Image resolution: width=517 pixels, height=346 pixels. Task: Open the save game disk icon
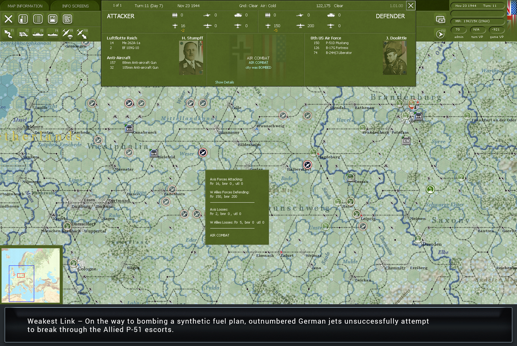[x=53, y=19]
